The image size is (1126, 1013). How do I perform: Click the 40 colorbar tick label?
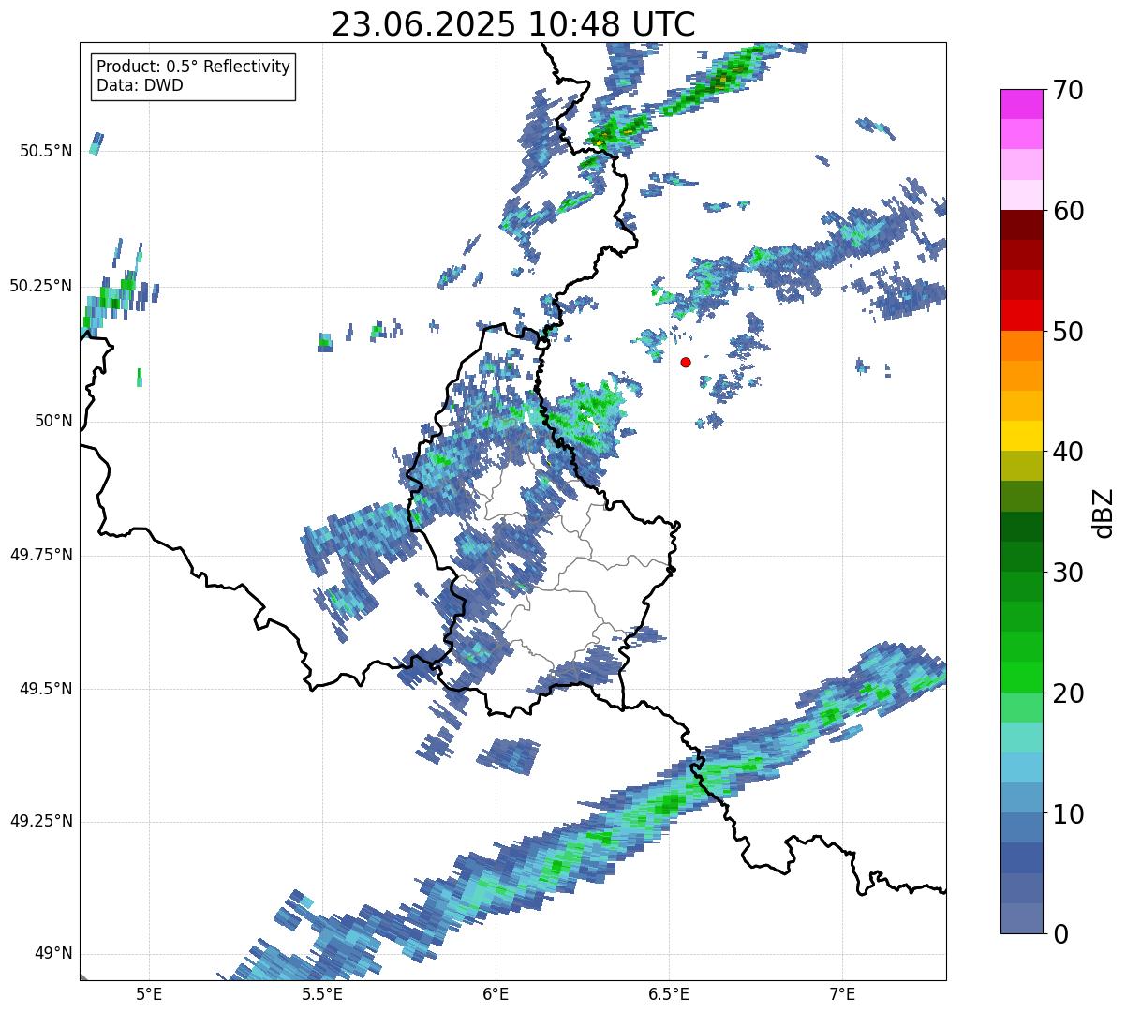coord(1069,452)
